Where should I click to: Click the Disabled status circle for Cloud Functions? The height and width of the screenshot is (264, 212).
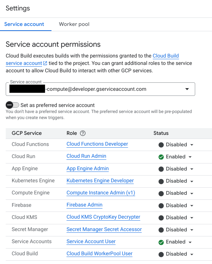coord(161,145)
